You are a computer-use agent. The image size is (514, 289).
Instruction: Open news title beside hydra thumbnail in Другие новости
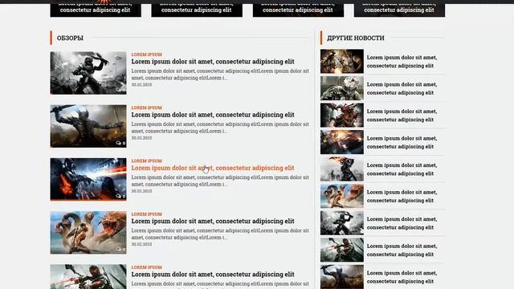tap(402, 196)
